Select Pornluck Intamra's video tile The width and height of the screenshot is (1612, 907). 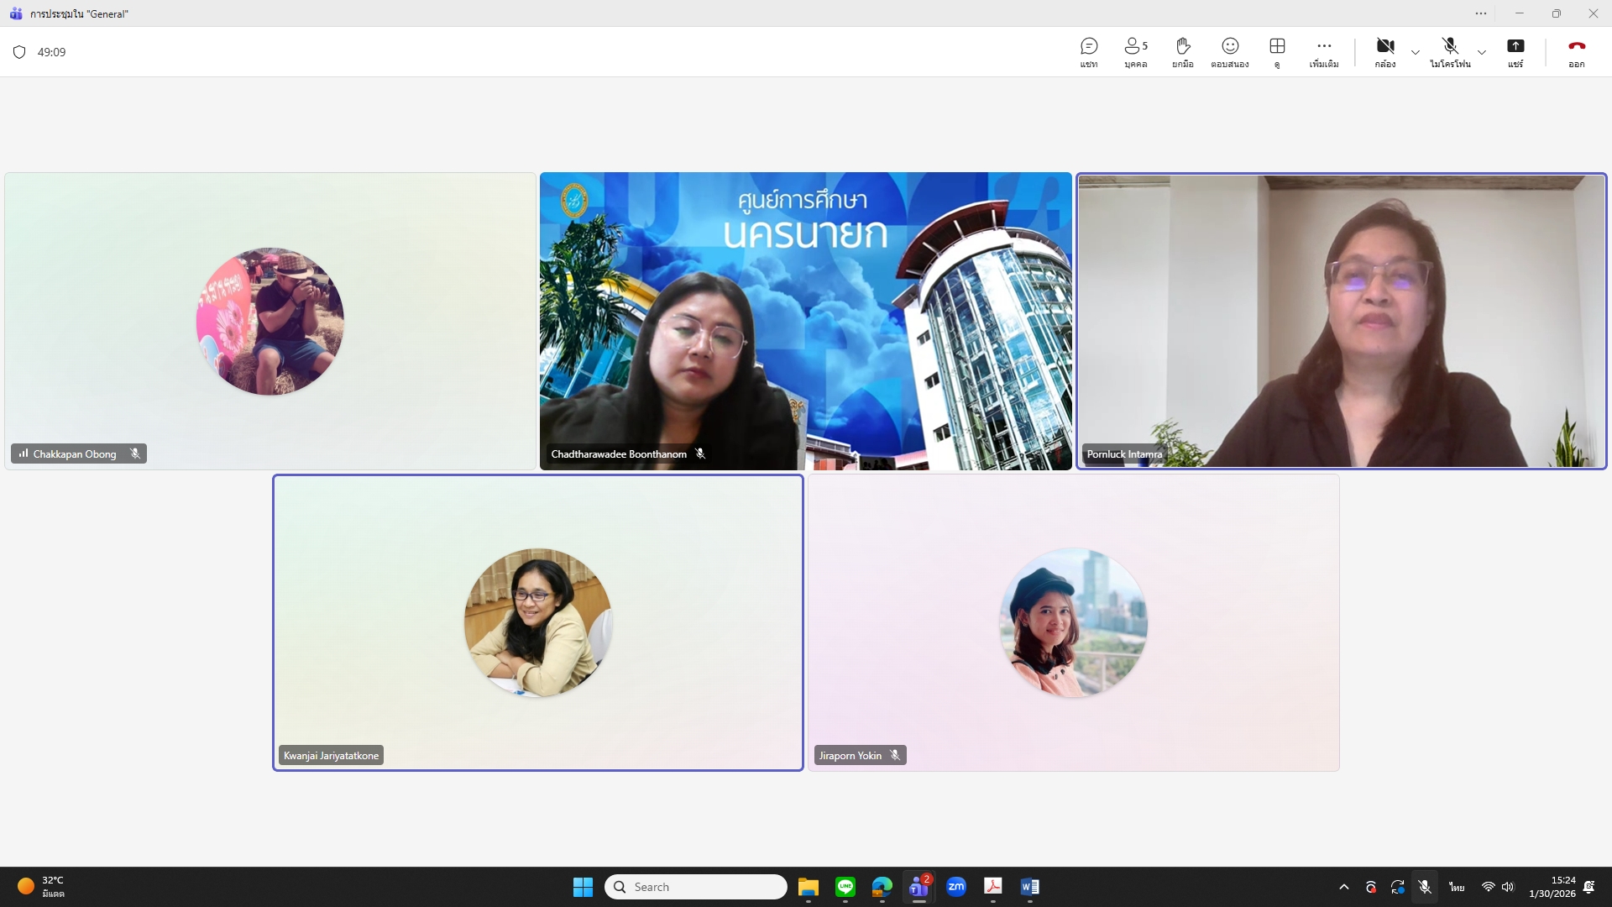[x=1341, y=321]
